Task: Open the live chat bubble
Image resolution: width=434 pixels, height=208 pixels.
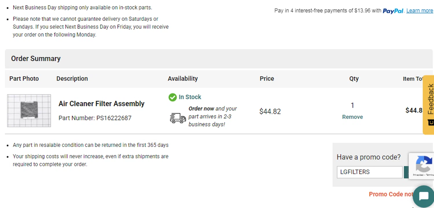Action: 423,196
